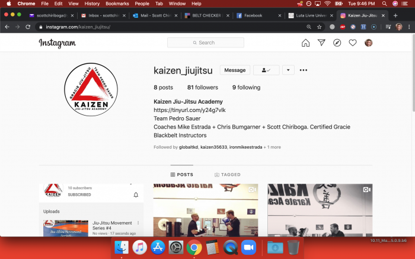This screenshot has height=259, width=415.
Task: Open Wi-Fi status menu
Action: point(327,4)
